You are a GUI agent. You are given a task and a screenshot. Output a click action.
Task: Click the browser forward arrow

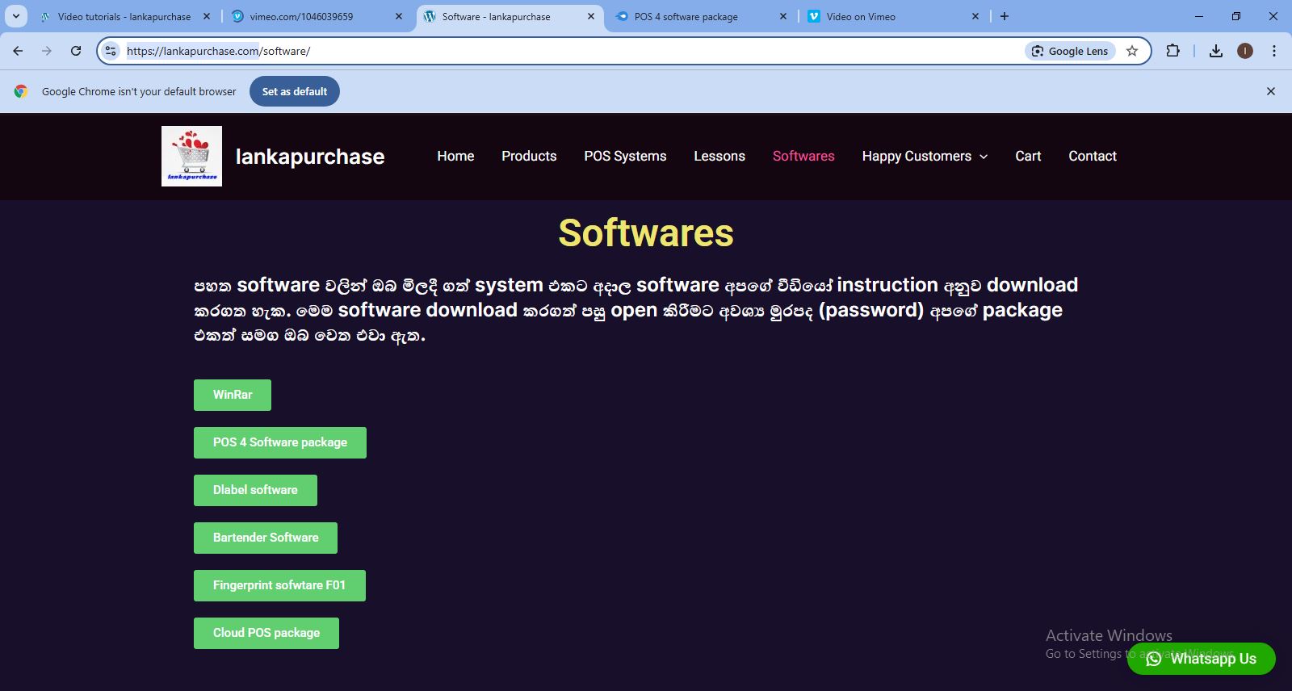pos(47,51)
